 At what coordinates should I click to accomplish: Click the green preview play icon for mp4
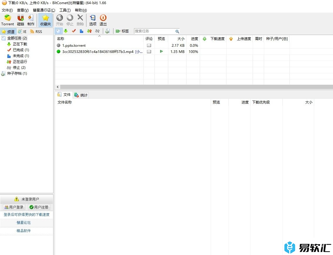[161, 51]
